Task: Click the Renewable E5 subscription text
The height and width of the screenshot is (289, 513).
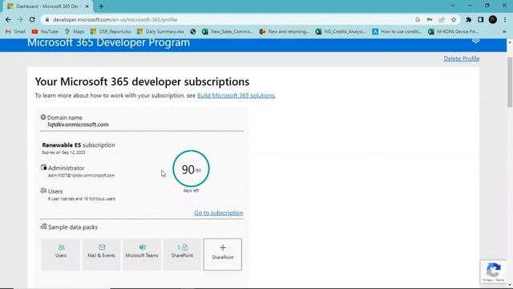Action: 79,144
